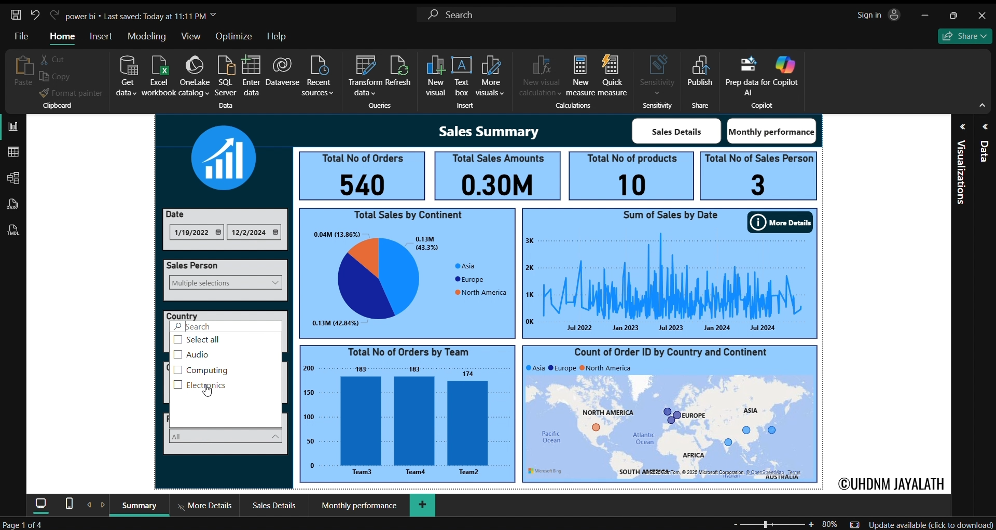Click the top Search bar
The height and width of the screenshot is (530, 996).
(547, 16)
